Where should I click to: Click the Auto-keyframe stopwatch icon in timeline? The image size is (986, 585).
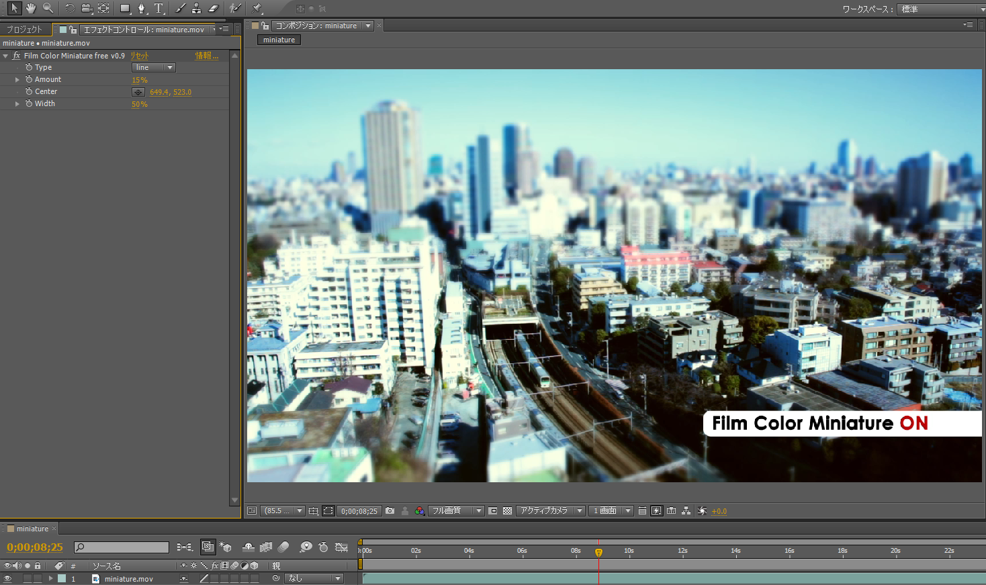click(323, 547)
